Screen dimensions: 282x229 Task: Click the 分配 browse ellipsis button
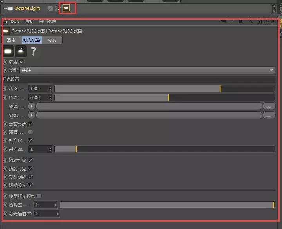click(x=269, y=115)
